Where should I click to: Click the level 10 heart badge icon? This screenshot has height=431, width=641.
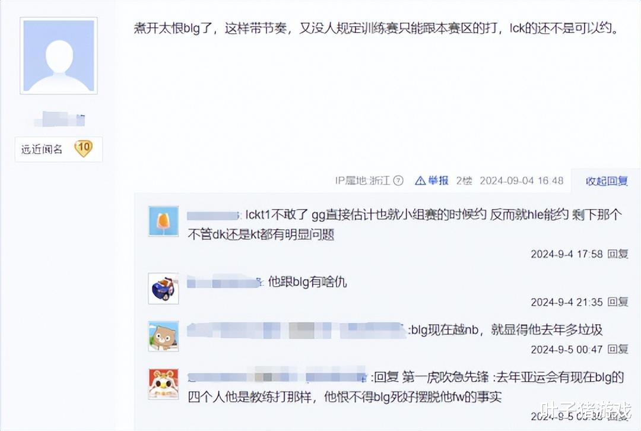tap(84, 148)
